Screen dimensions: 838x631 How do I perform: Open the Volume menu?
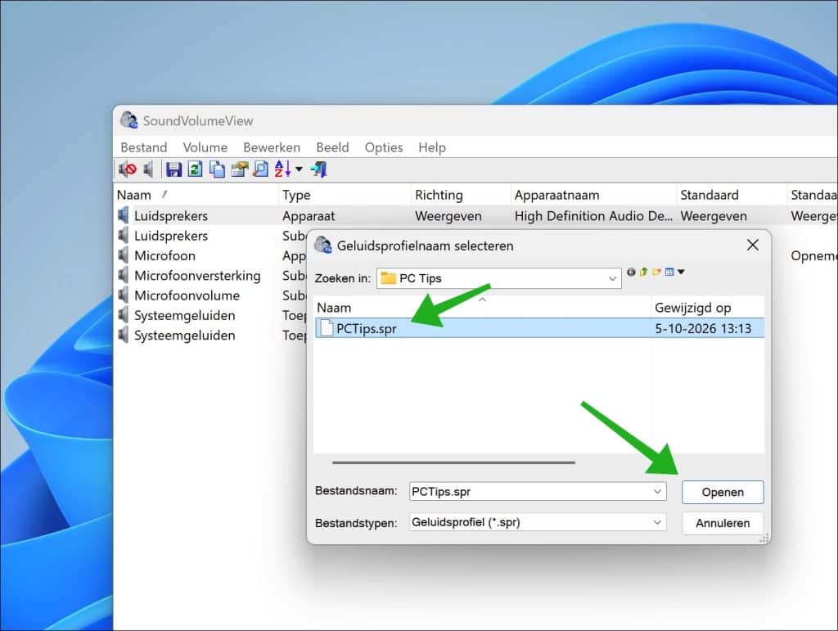[x=205, y=147]
